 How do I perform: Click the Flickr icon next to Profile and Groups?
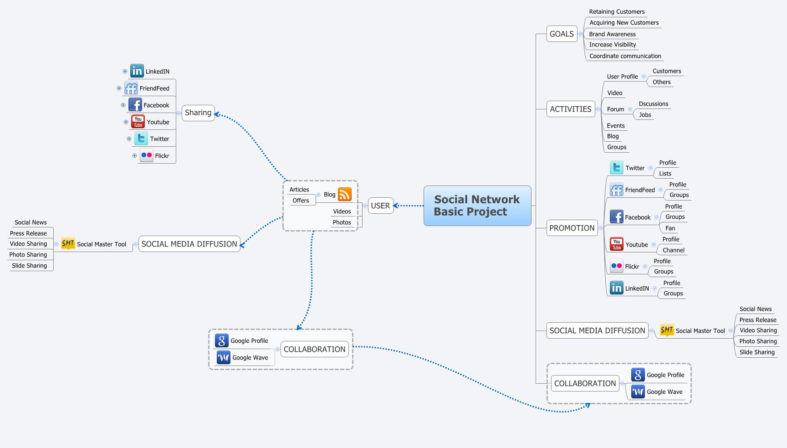[616, 266]
